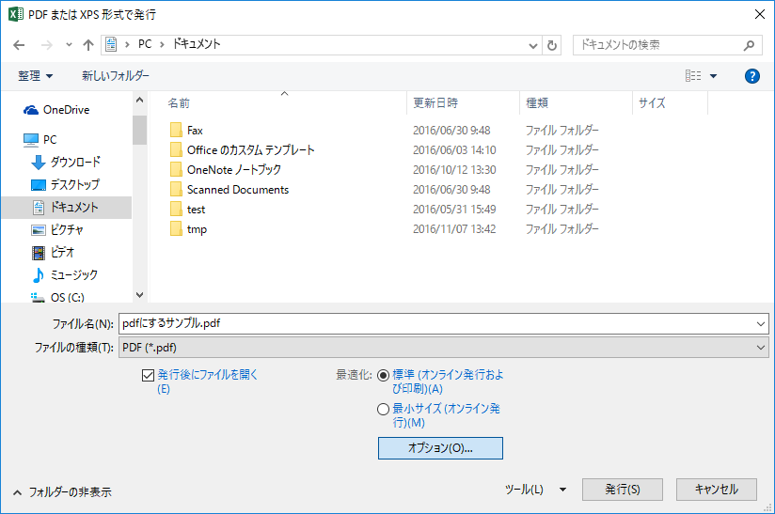Select OS (C:) drive in navigation pane
This screenshot has height=514, width=775.
pos(57,297)
